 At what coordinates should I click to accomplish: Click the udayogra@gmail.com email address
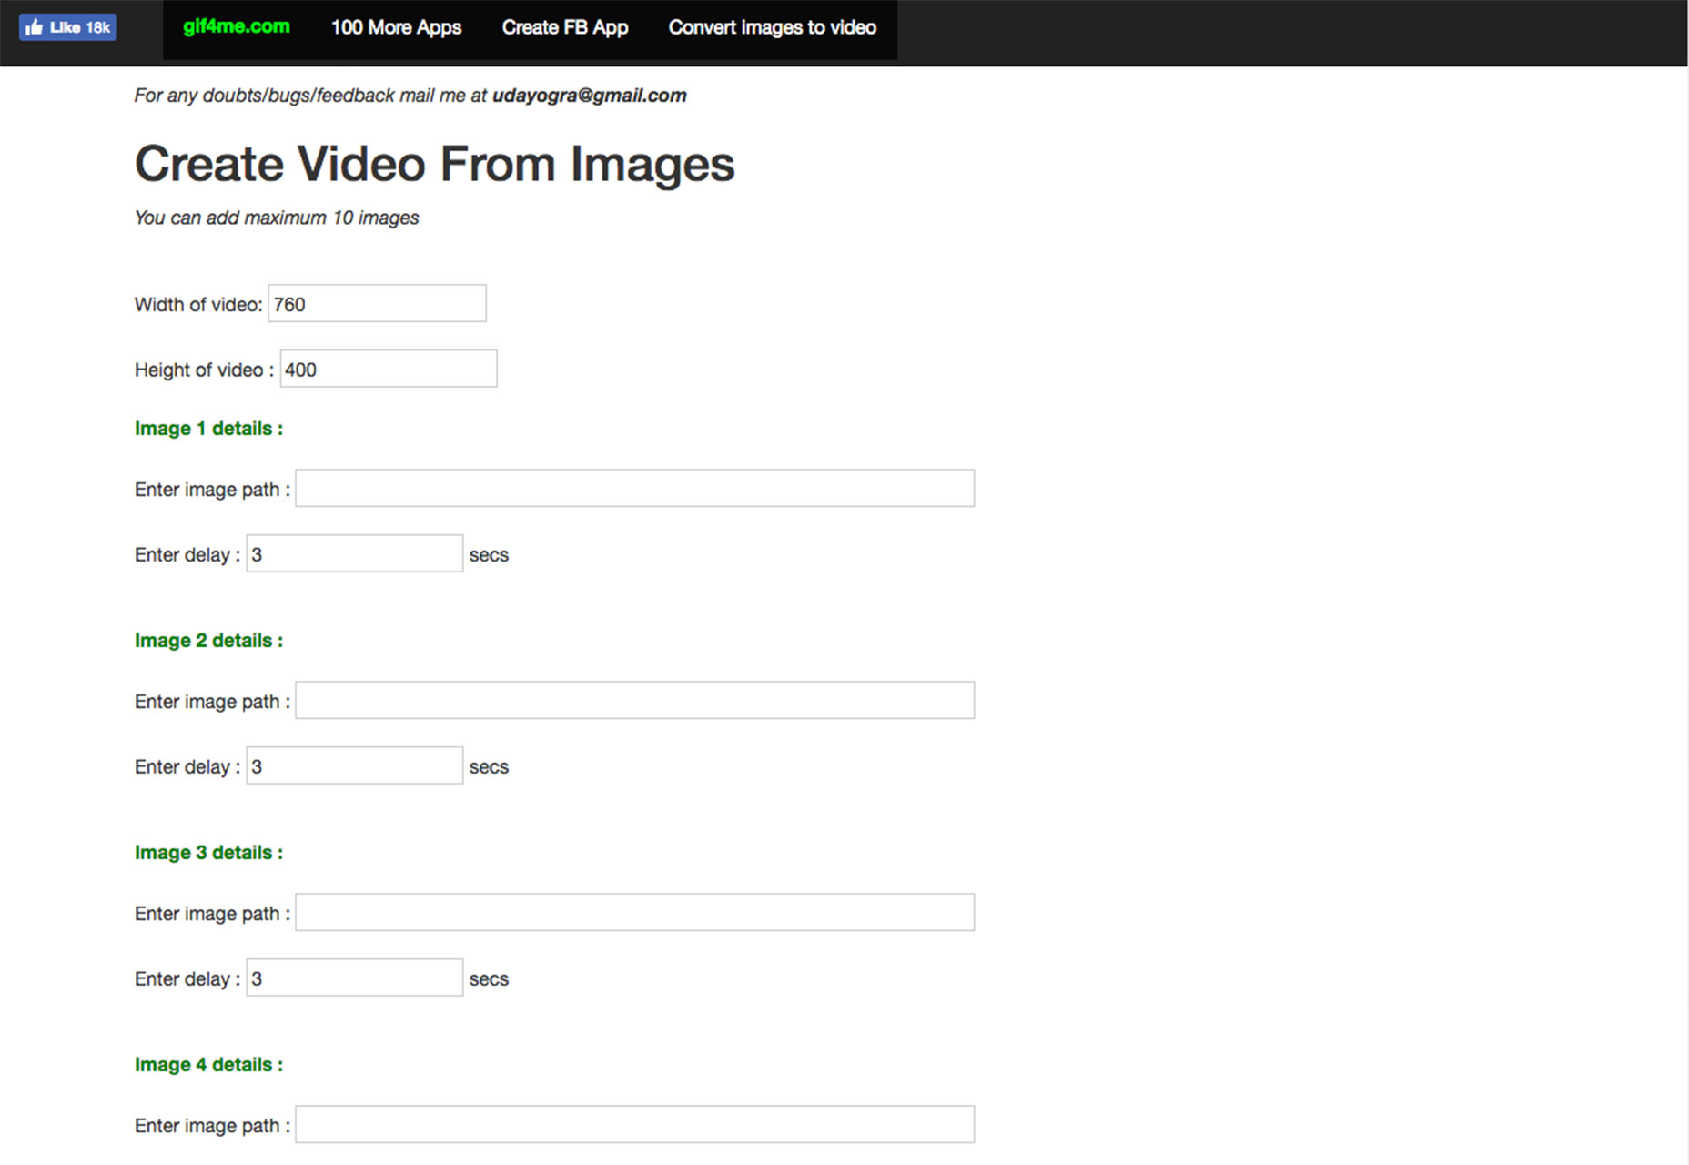pos(590,96)
